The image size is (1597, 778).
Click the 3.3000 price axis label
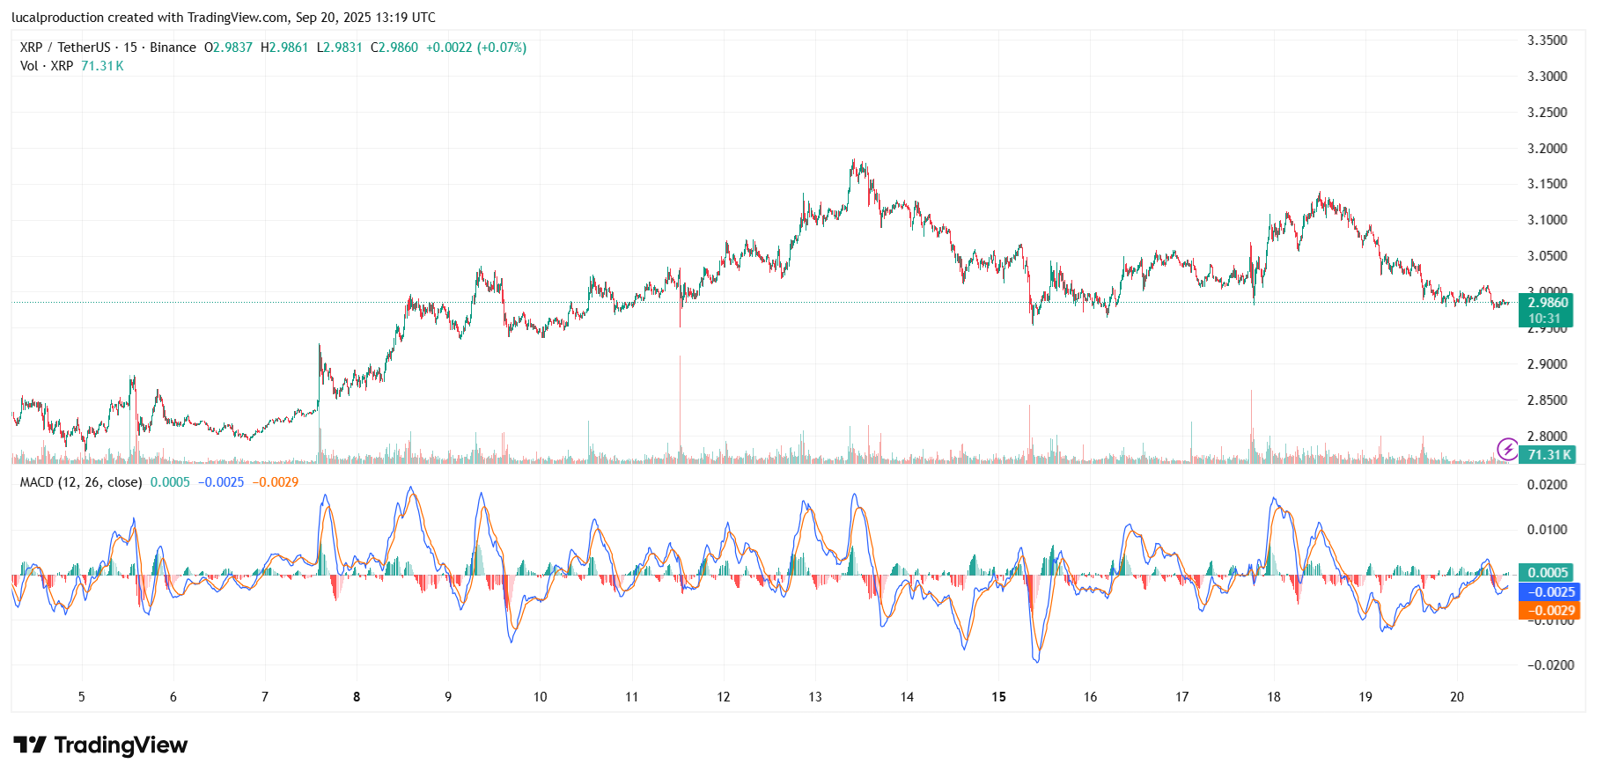pos(1547,77)
